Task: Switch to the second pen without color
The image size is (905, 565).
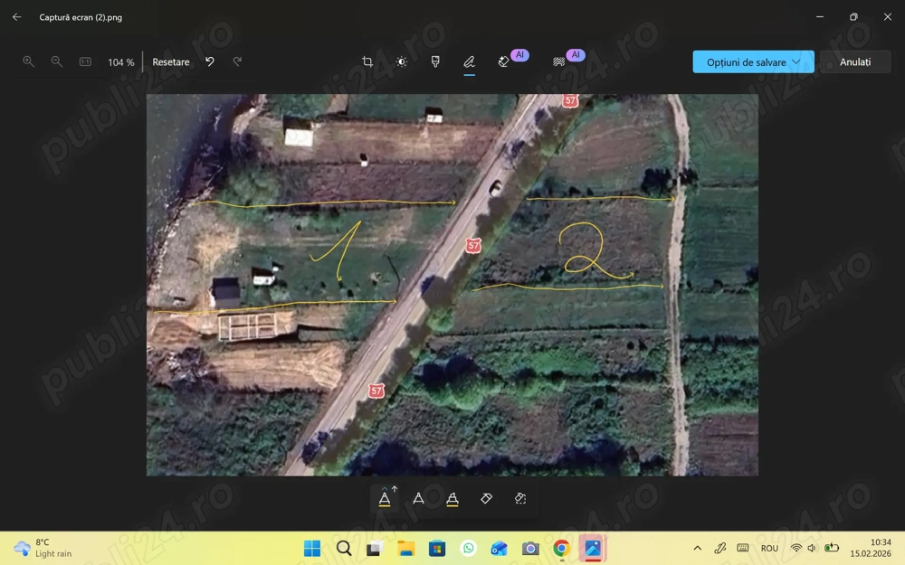Action: tap(418, 498)
